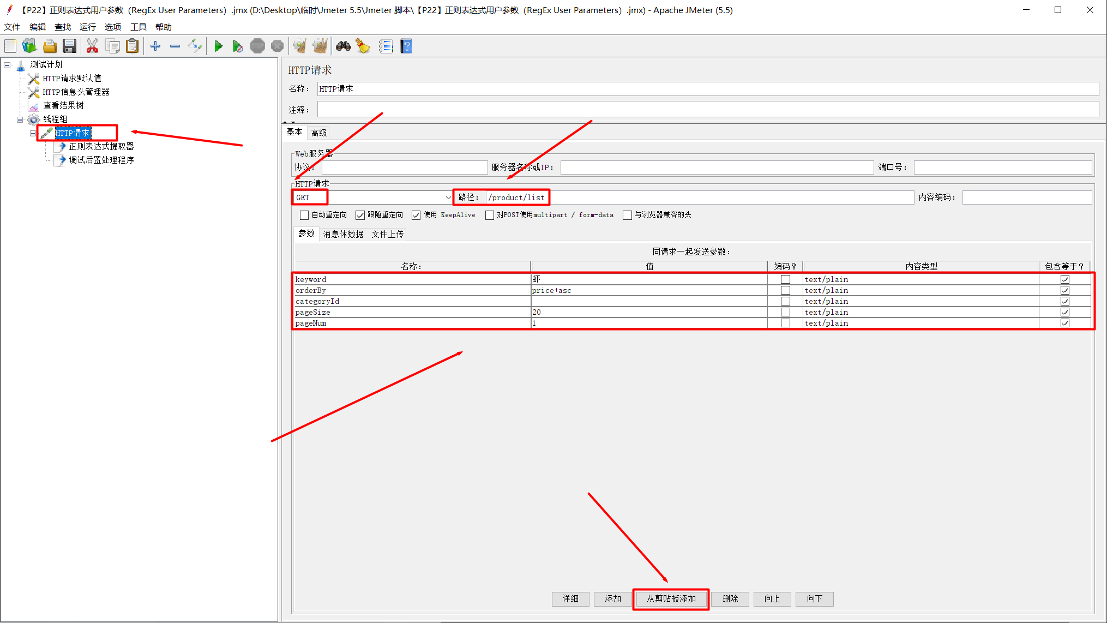Image resolution: width=1107 pixels, height=623 pixels.
Task: Toggle 自动重定向 checkbox
Action: point(304,215)
